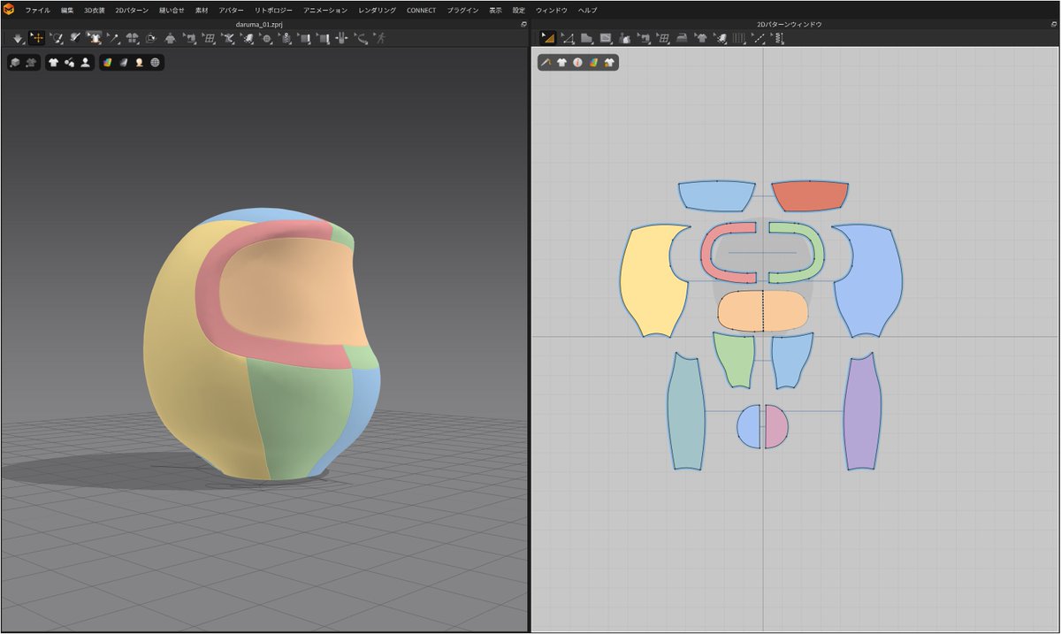Select the circular button tool in 3D toolbar
Screen dimensions: 1061x634
pos(266,38)
